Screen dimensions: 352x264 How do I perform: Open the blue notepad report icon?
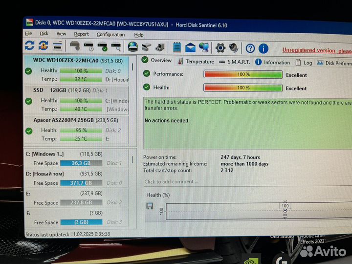point(176,47)
